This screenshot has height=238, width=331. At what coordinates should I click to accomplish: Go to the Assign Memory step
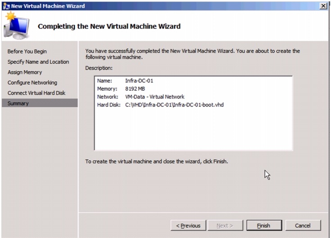(25, 72)
